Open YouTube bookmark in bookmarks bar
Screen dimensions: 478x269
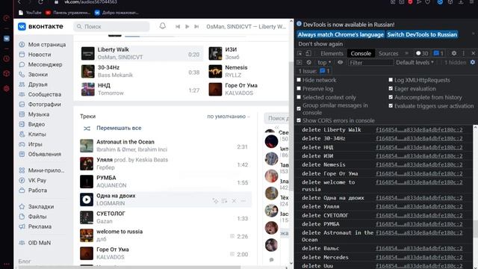pos(30,13)
